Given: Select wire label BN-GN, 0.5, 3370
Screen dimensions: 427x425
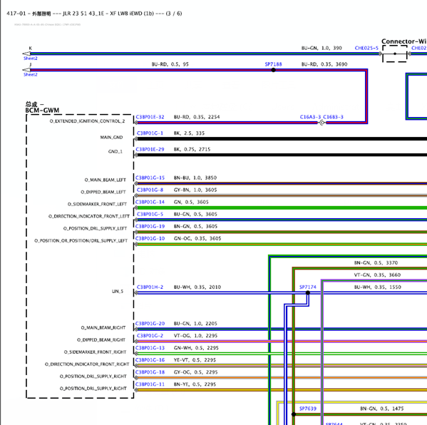Looking at the screenshot, I should [x=376, y=262].
